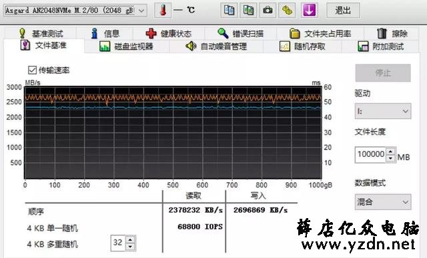Click the 顺序 sequential row label
This screenshot has width=427, height=258.
(x=36, y=211)
